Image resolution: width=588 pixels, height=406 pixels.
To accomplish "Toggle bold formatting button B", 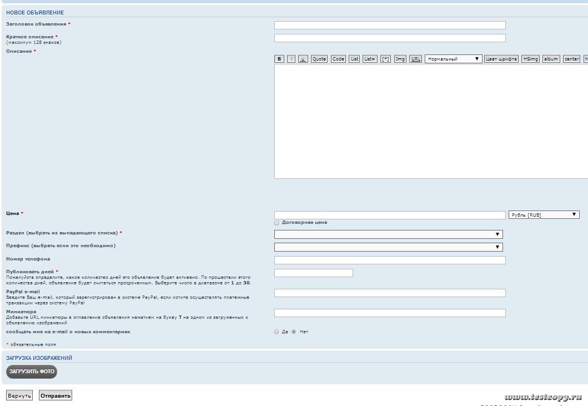I will click(280, 59).
